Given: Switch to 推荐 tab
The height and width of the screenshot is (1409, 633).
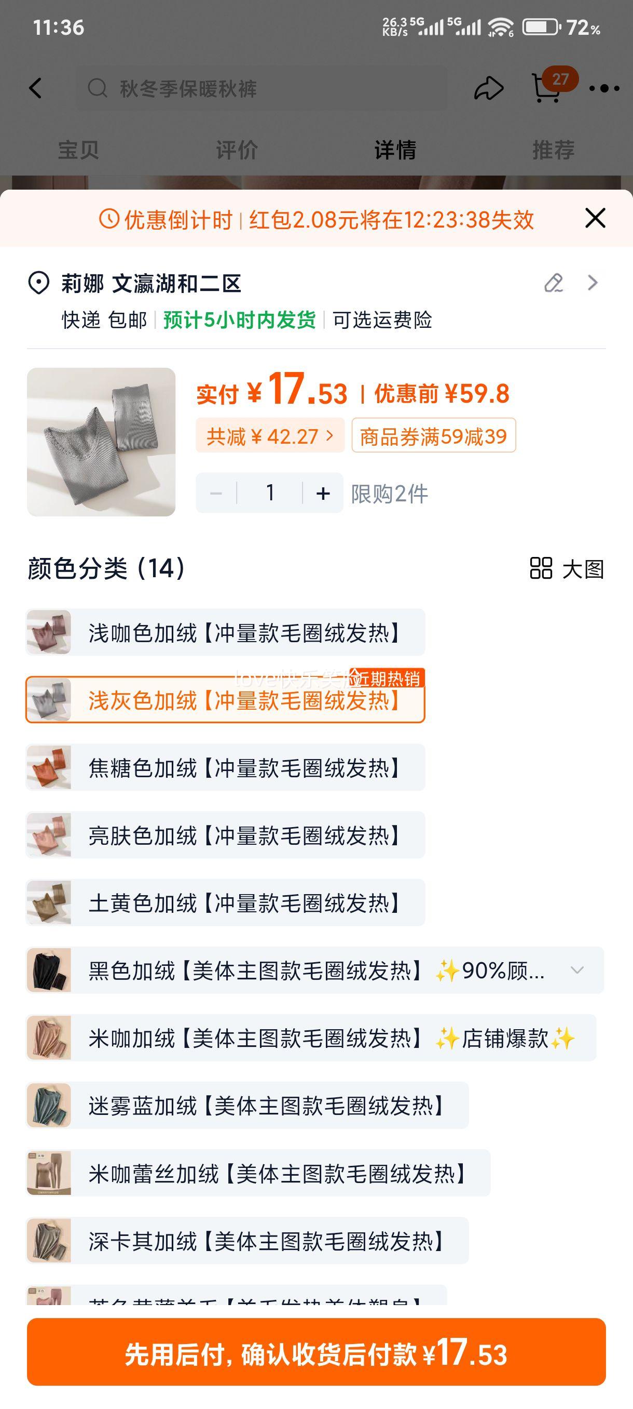Looking at the screenshot, I should click(x=553, y=149).
